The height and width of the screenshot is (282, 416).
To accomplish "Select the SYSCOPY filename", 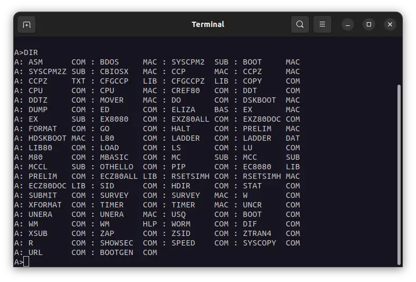I will coord(259,243).
